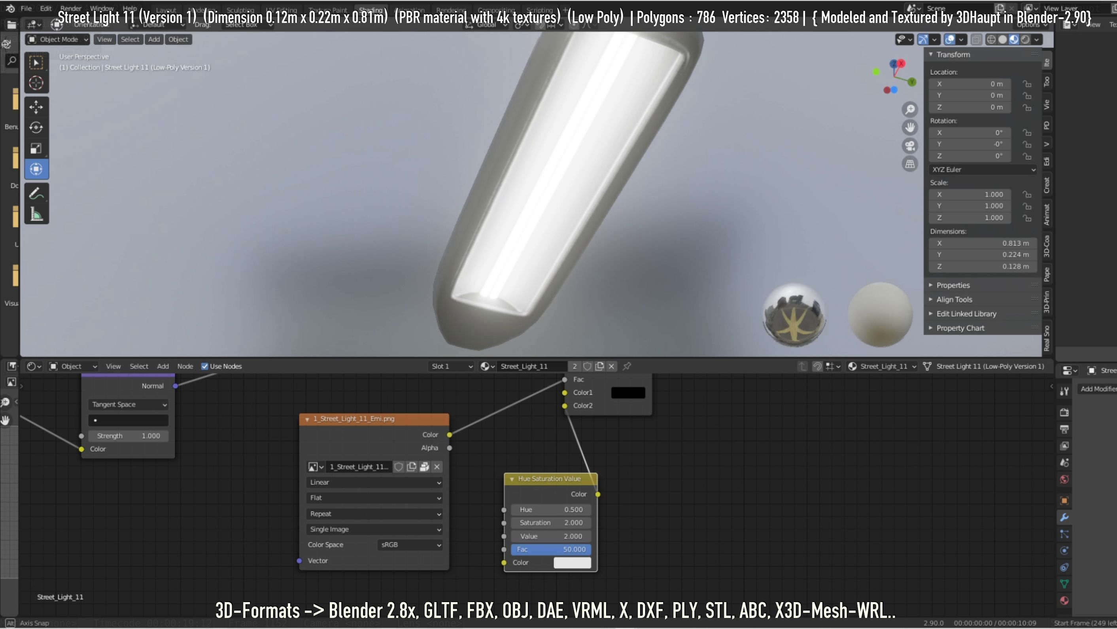Select the Transform tool
Viewport: 1117px width, 629px height.
click(x=36, y=169)
